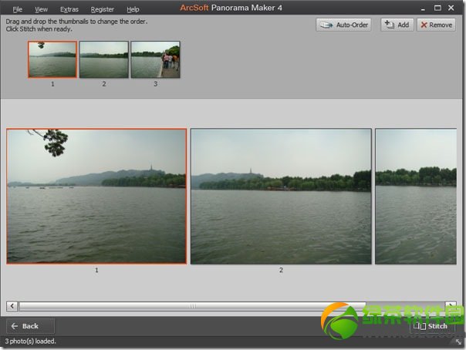
Task: Maximize the Panorama Maker window
Action: click(x=437, y=8)
